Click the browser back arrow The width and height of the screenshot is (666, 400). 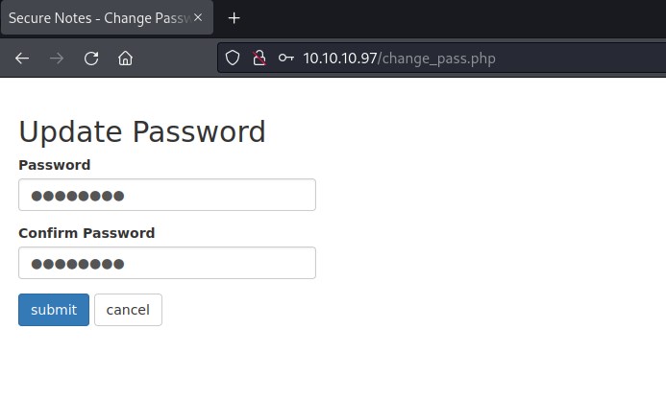click(x=22, y=58)
